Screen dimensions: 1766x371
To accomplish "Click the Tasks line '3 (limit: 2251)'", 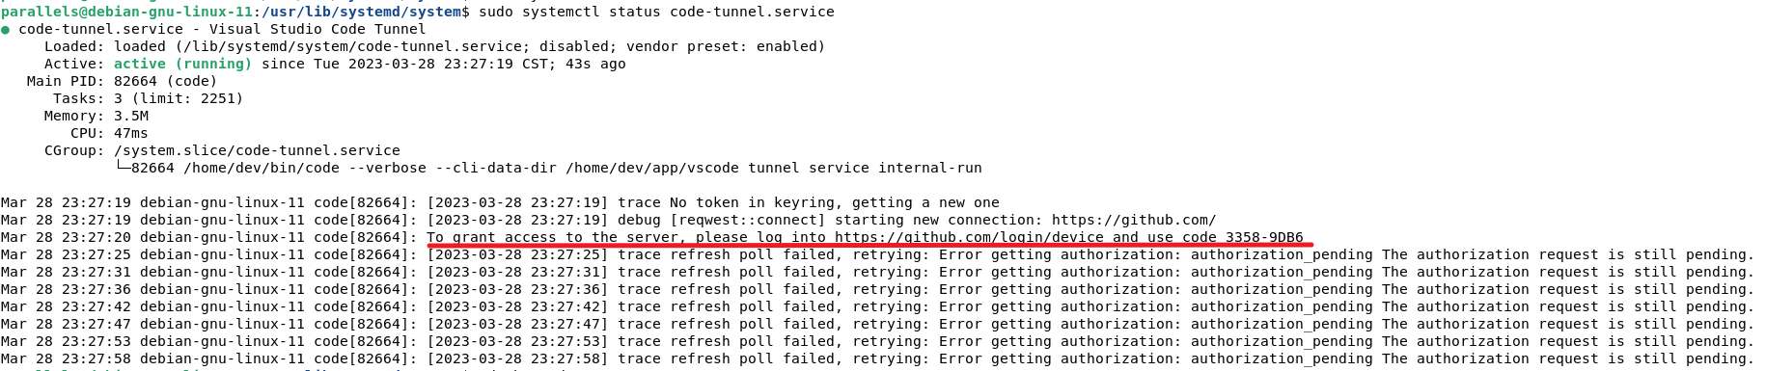I will point(179,98).
